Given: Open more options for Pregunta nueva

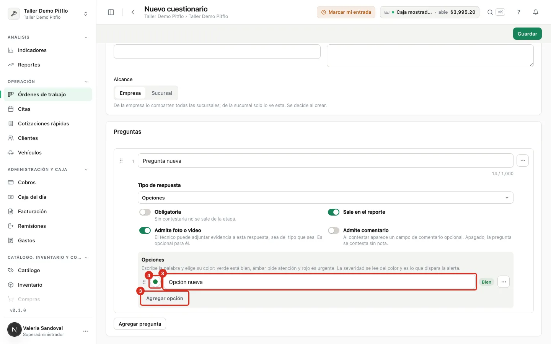Looking at the screenshot, I should [523, 161].
